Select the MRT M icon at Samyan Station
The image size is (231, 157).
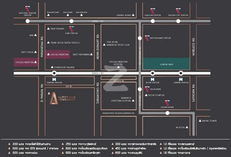(54, 80)
